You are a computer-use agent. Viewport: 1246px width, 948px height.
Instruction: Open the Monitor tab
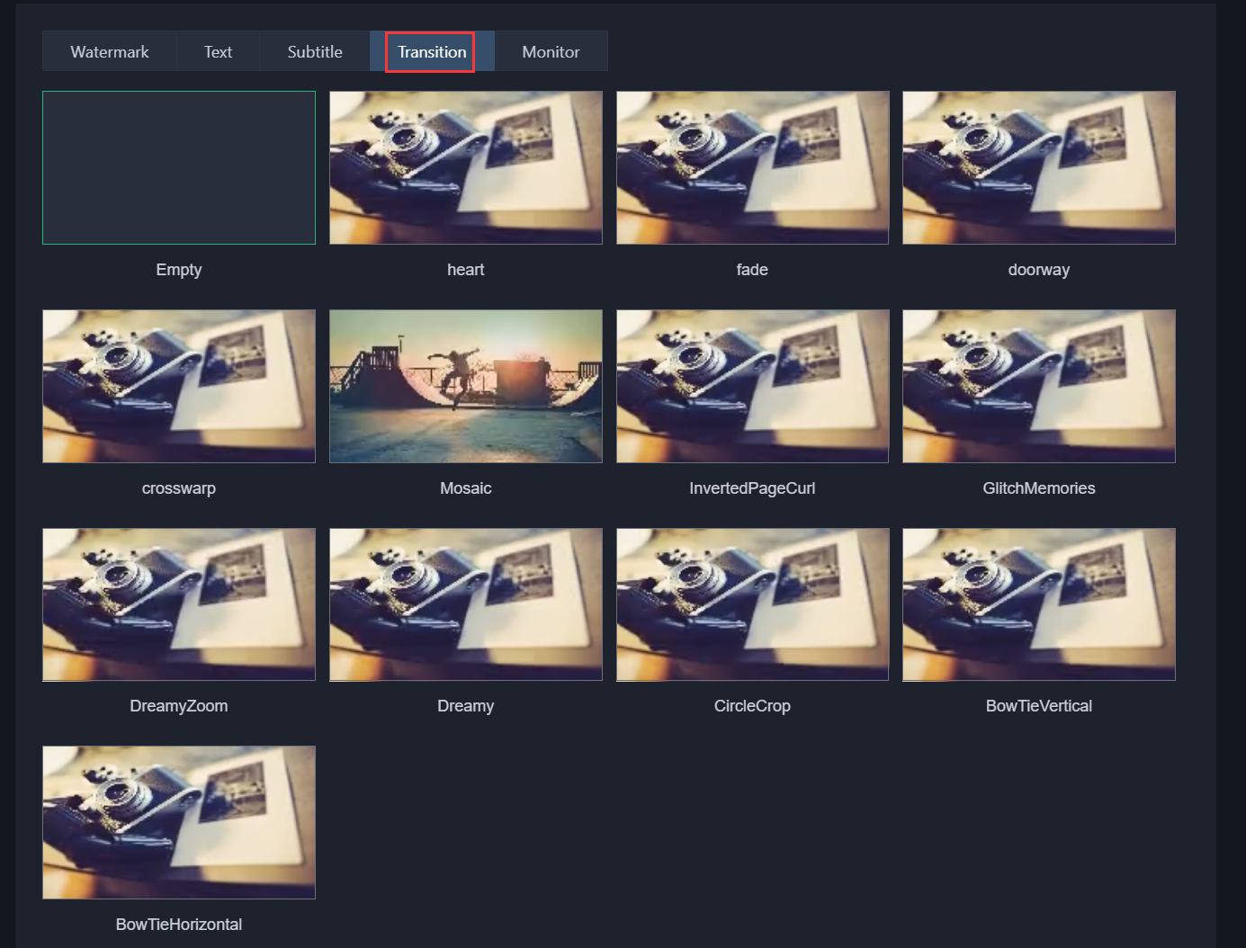coord(551,51)
